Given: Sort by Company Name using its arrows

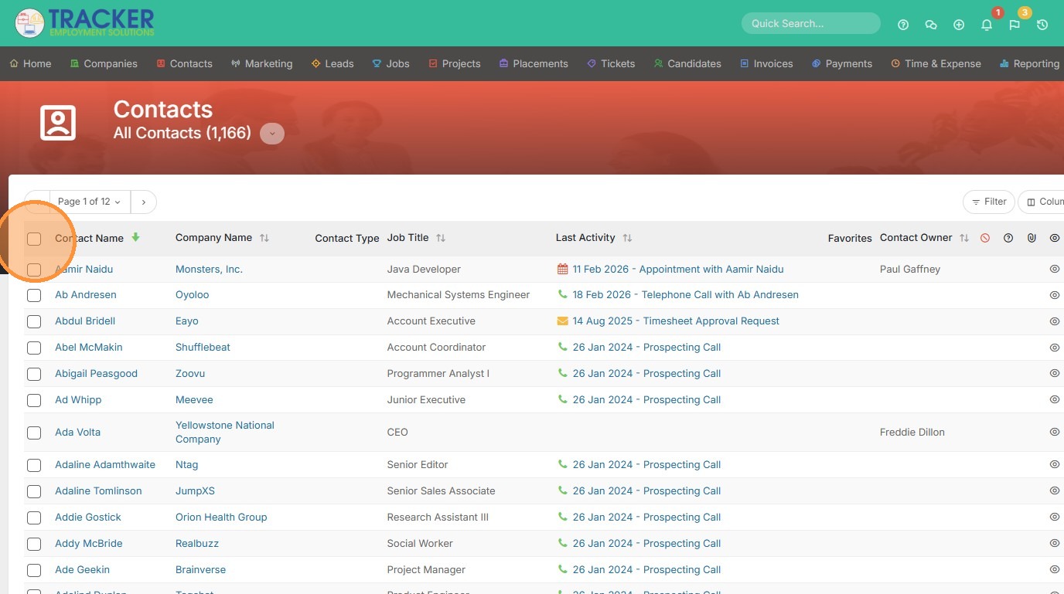Looking at the screenshot, I should point(264,238).
